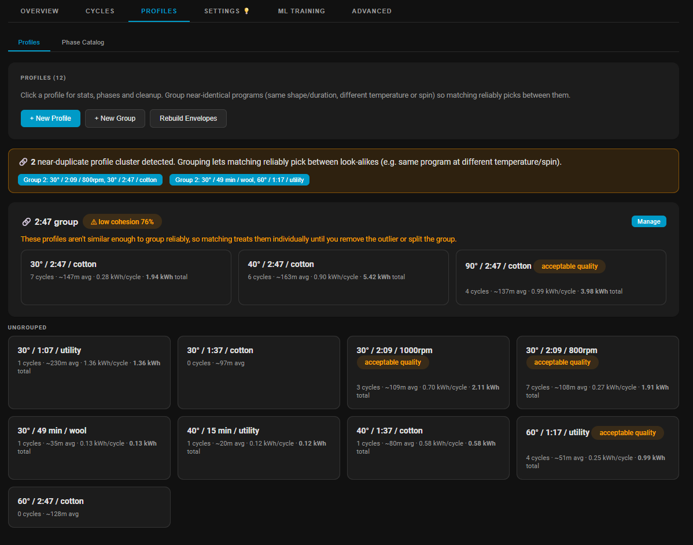Image resolution: width=693 pixels, height=545 pixels.
Task: Open the 60° / 1:17 / utility profile card
Action: coord(598,448)
